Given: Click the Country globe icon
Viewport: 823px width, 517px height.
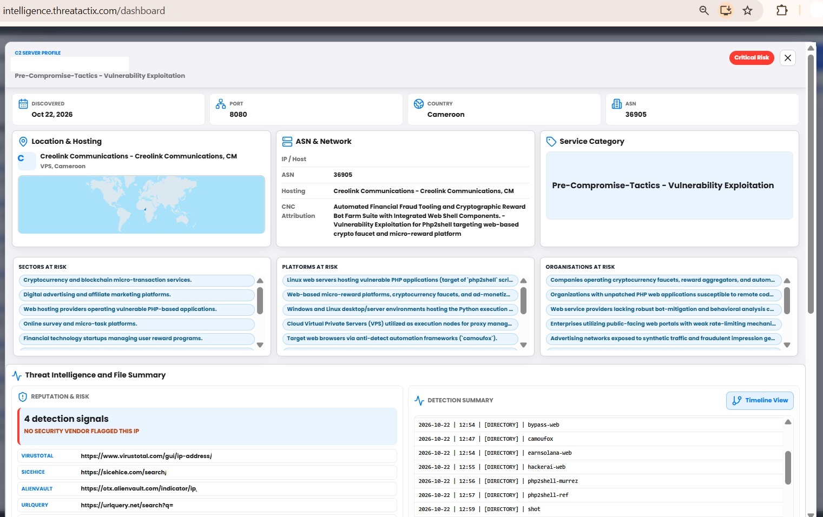Looking at the screenshot, I should coord(419,104).
